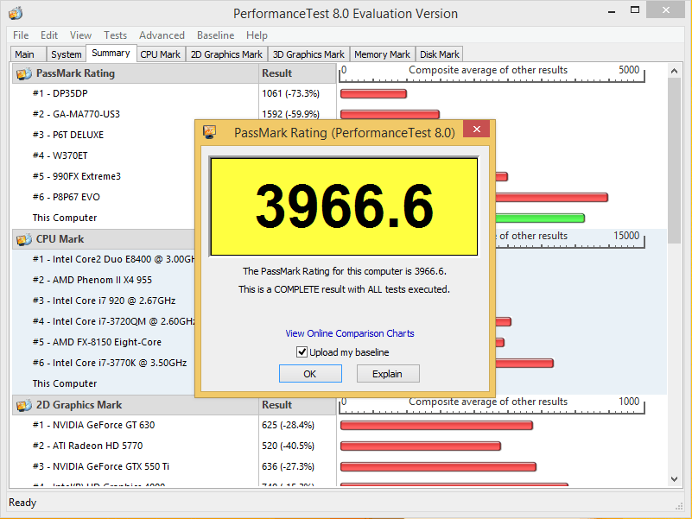Open the View menu
This screenshot has height=519, width=692.
(80, 35)
